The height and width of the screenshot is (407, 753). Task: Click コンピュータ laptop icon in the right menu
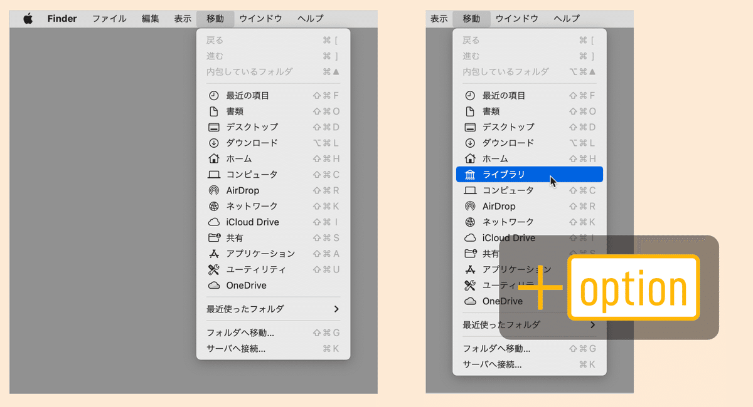[470, 190]
